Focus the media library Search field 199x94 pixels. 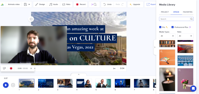(x=174, y=19)
